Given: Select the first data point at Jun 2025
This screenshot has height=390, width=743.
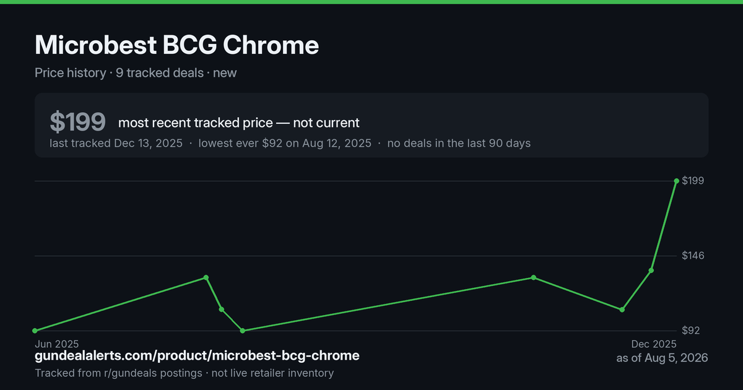Looking at the screenshot, I should [35, 331].
